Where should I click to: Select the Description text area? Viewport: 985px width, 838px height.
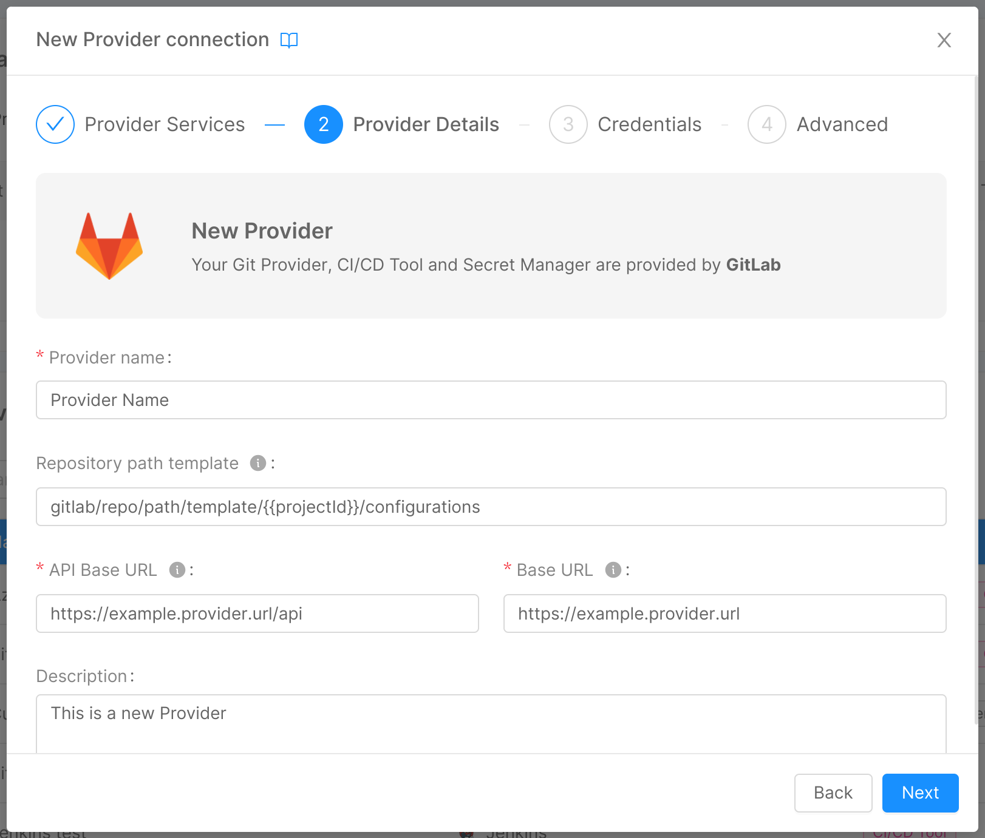pos(491,722)
